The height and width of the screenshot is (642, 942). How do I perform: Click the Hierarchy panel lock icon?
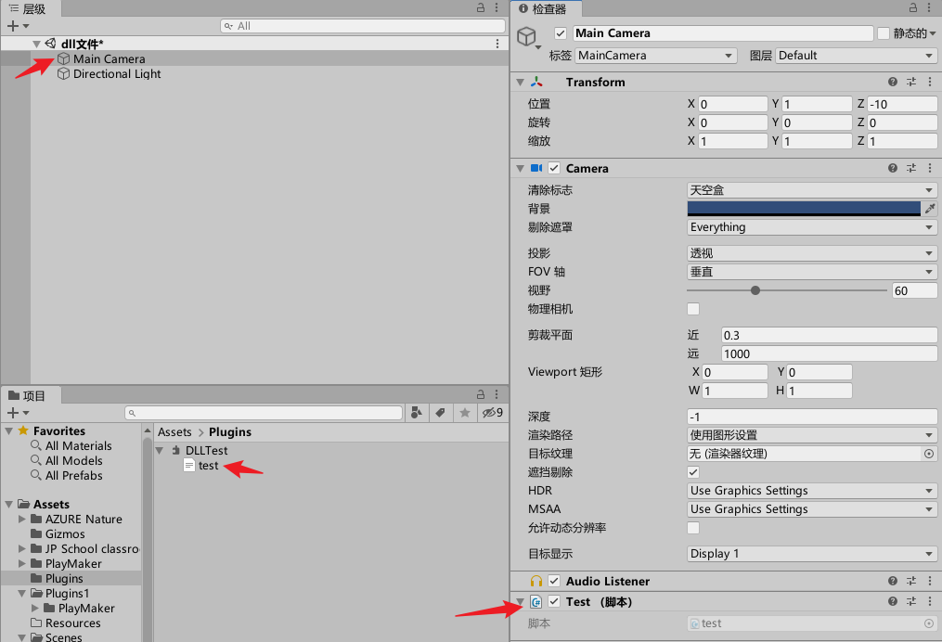click(x=481, y=7)
